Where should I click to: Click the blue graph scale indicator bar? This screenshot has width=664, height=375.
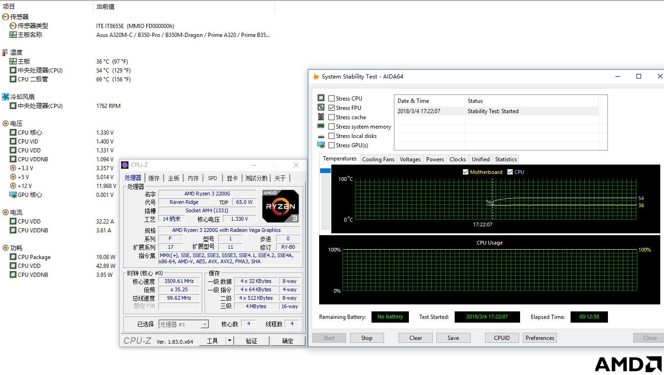pos(325,171)
